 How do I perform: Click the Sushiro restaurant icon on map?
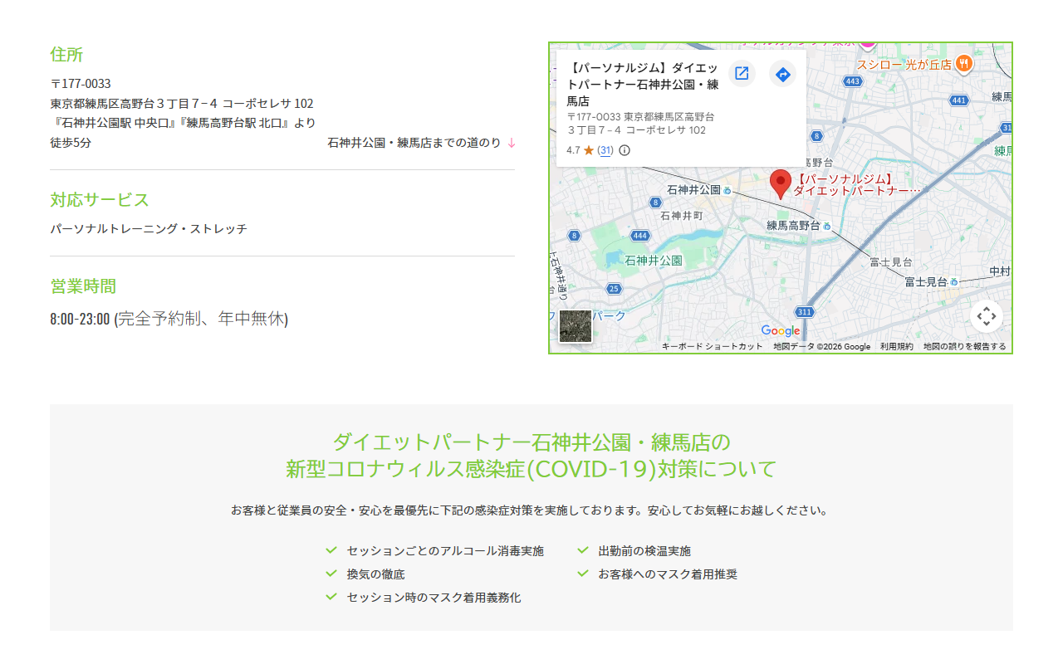tap(963, 63)
